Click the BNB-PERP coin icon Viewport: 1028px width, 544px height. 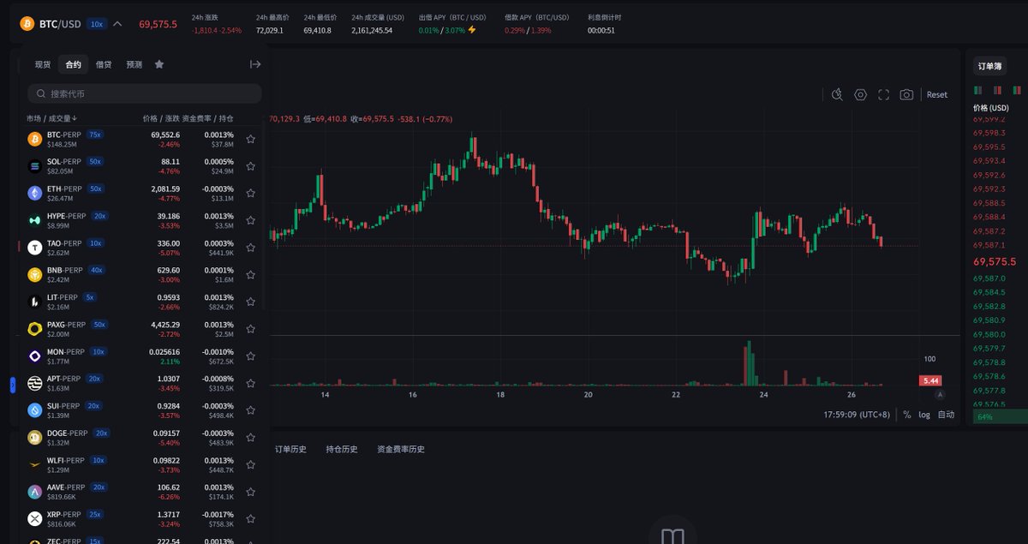pyautogui.click(x=35, y=274)
